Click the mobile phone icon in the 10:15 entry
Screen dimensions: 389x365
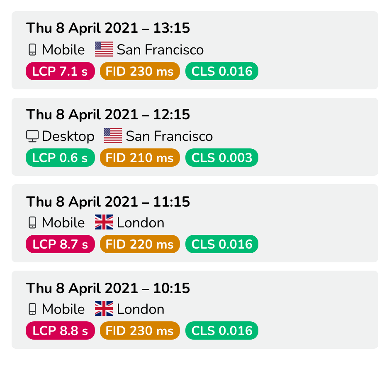[x=32, y=309]
